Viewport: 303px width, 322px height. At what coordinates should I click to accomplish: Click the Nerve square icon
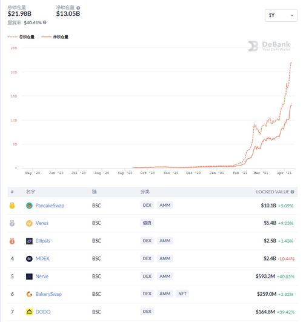coord(29,277)
